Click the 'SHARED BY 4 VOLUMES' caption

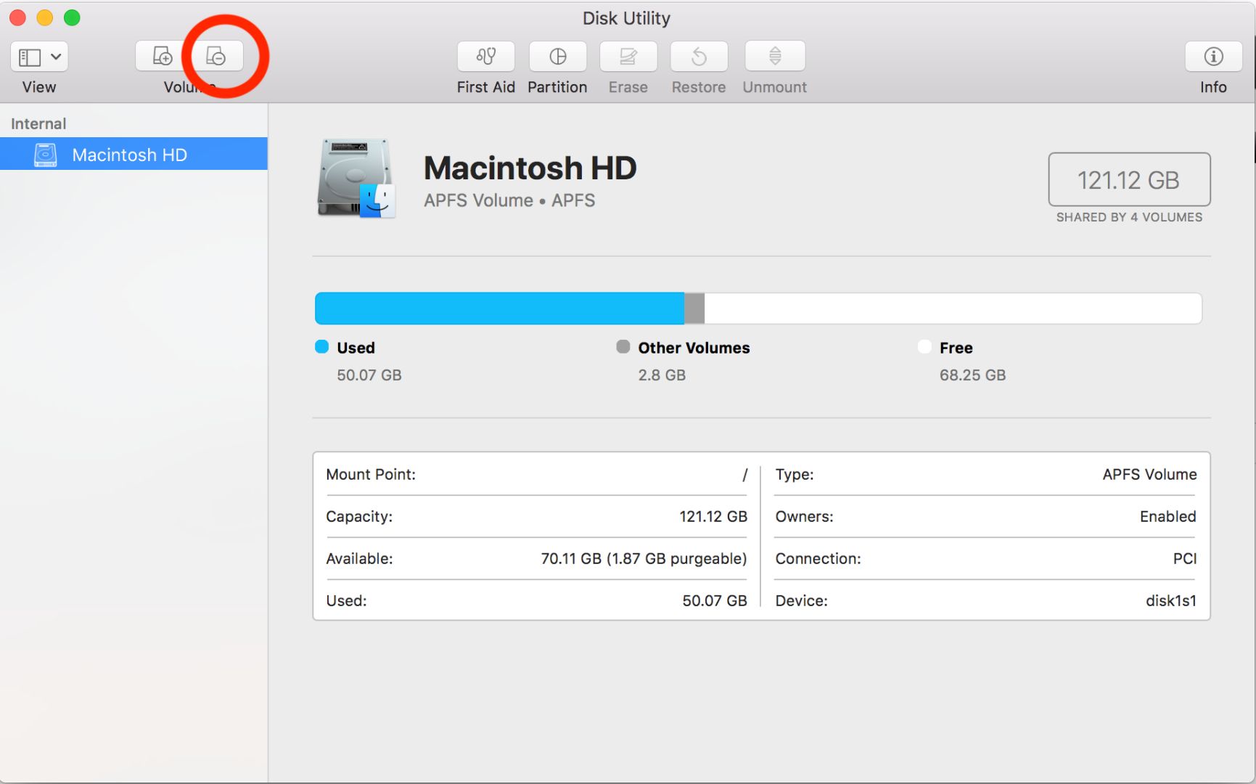click(x=1129, y=217)
